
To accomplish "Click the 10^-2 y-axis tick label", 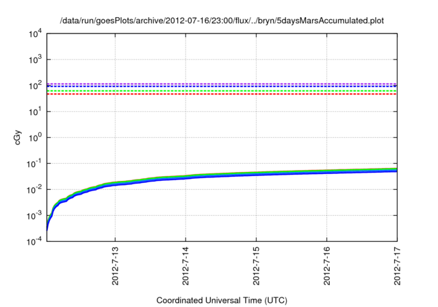I will click(x=34, y=190).
